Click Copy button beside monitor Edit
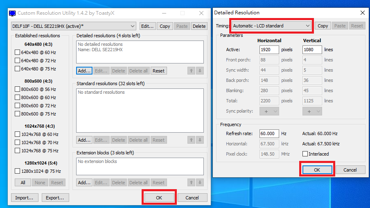Screen dimensions: 370x208 point(165,26)
